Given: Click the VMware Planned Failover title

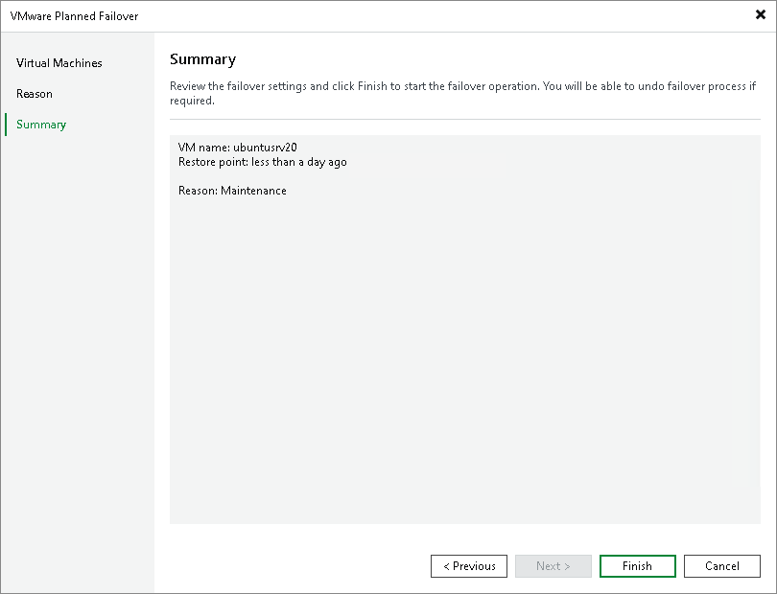Looking at the screenshot, I should (74, 16).
